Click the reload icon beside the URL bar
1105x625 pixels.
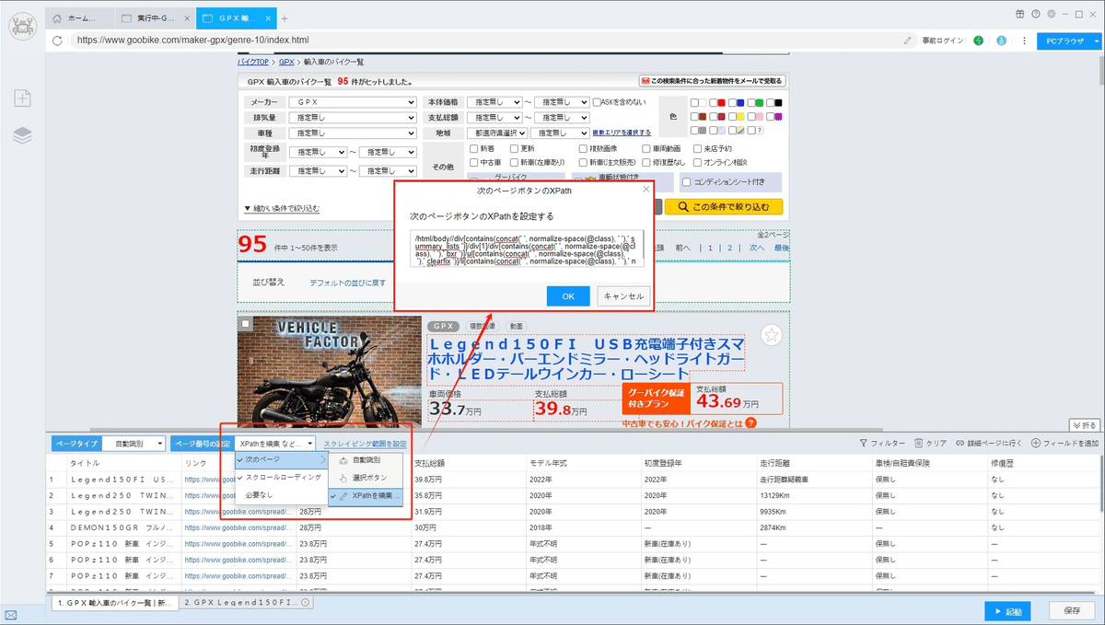click(x=58, y=41)
